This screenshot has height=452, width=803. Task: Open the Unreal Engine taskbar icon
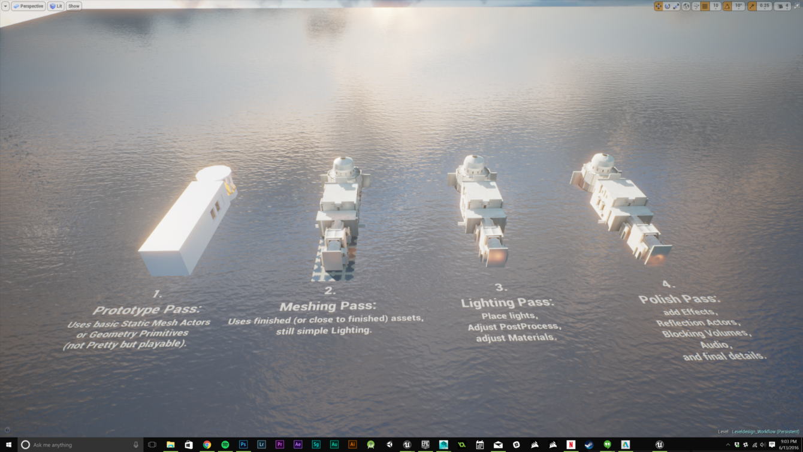(659, 445)
